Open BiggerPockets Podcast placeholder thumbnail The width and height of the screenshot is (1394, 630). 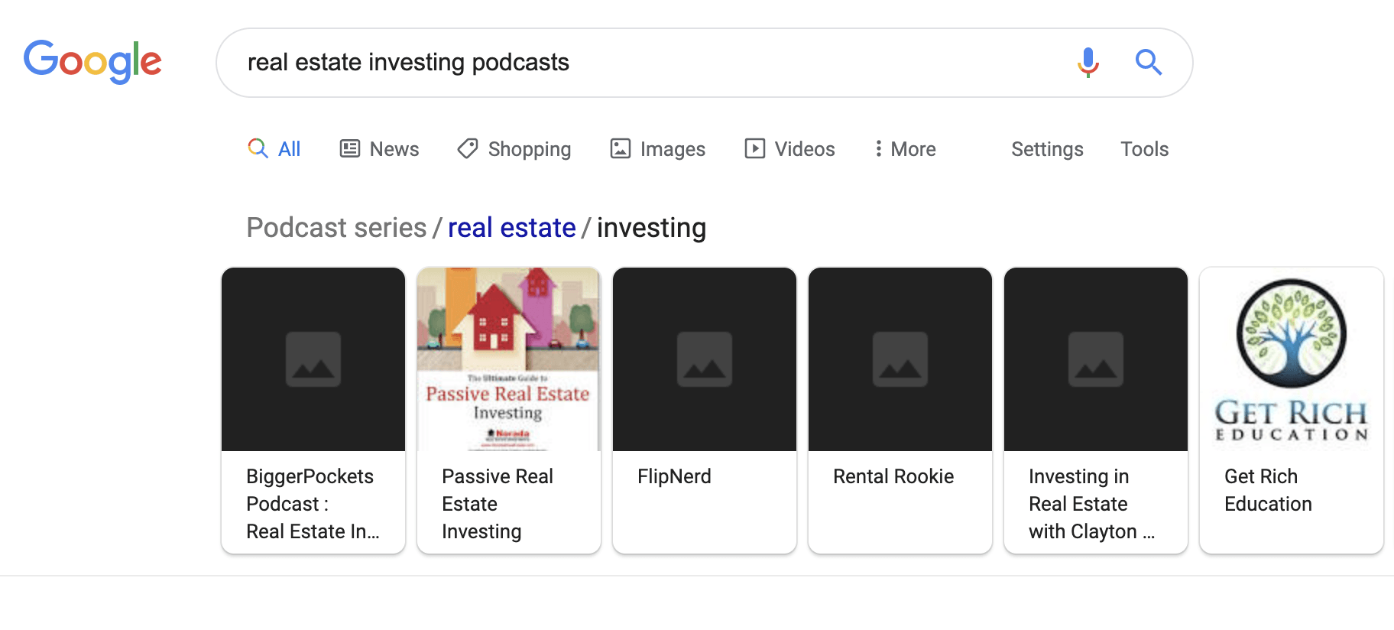point(313,359)
